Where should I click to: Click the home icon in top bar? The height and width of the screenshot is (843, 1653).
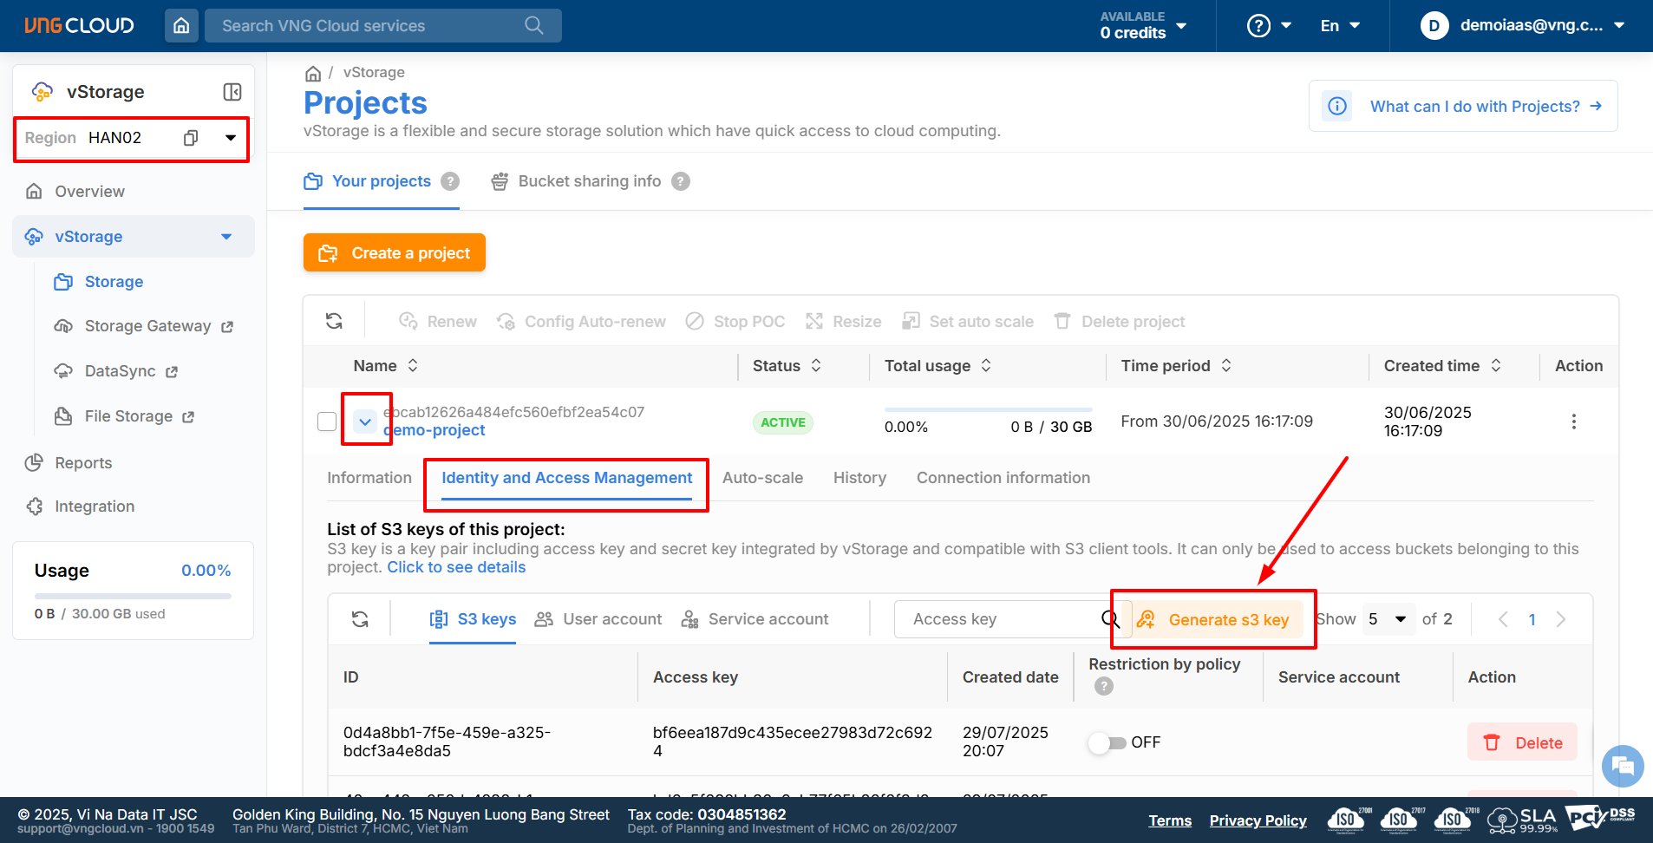(x=181, y=26)
